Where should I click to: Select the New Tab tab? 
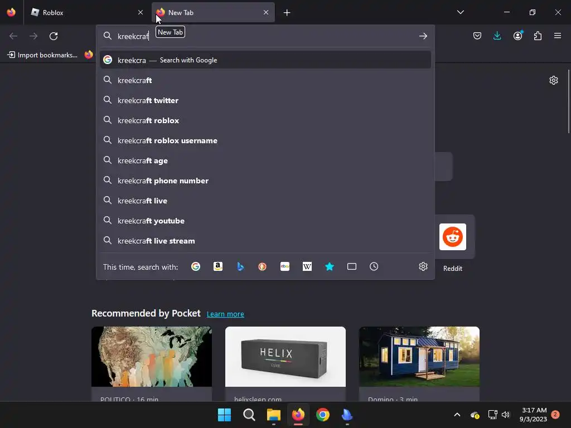click(x=213, y=13)
